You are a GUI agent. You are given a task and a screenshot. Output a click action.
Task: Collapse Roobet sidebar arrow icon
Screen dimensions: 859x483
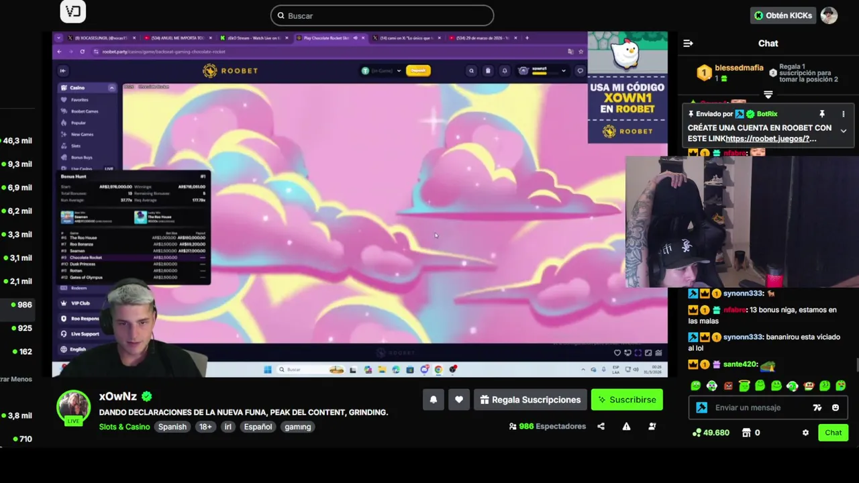pyautogui.click(x=63, y=70)
